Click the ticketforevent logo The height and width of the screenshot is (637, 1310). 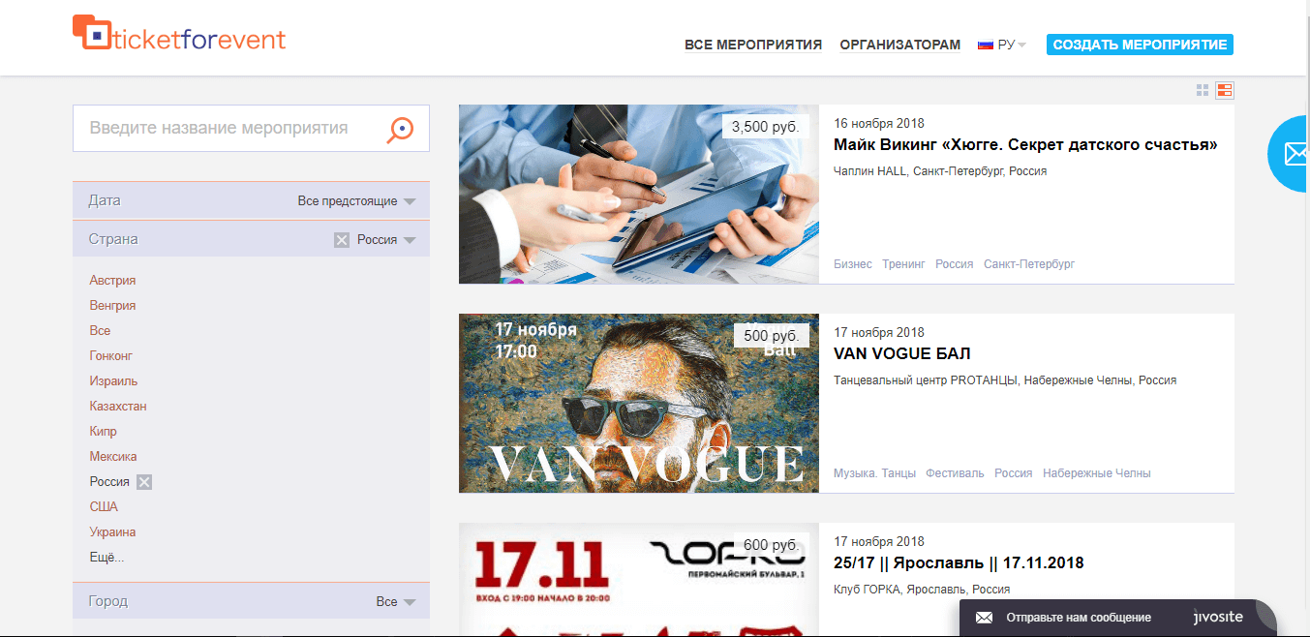pos(179,34)
